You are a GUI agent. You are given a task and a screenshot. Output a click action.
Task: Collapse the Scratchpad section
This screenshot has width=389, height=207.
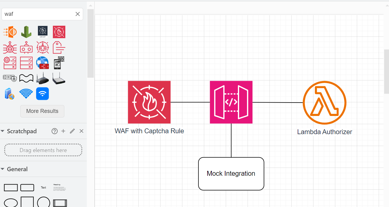coord(3,131)
